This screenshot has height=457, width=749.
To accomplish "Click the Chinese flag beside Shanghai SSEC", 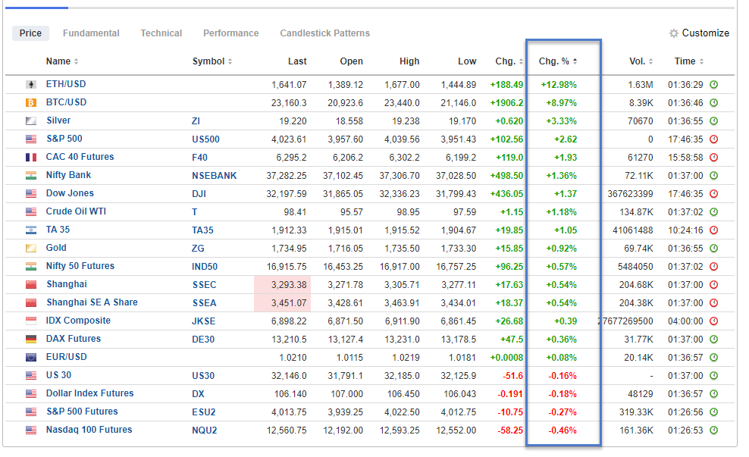I will [31, 285].
